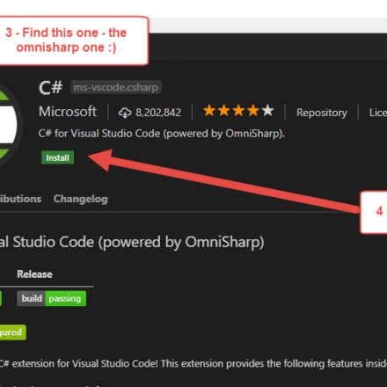Switch to the Changelog tab
Image resolution: width=387 pixels, height=387 pixels.
coord(81,199)
